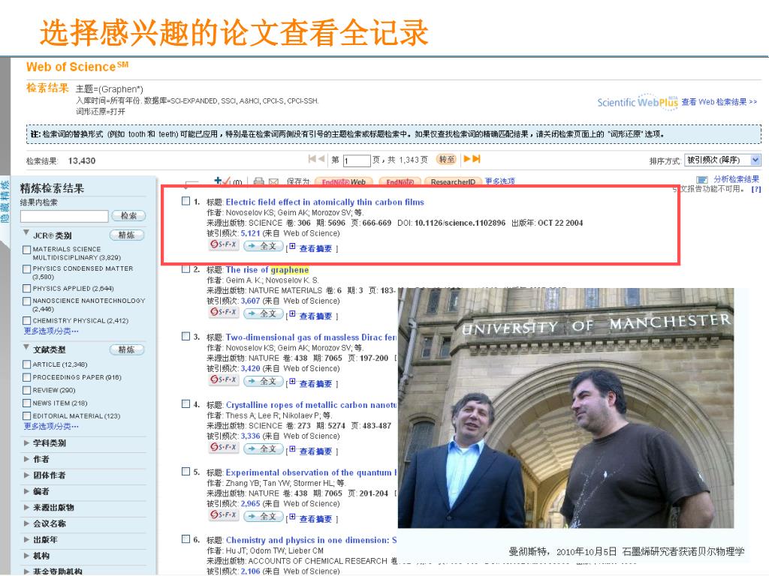Click 精炼 button beside 文献类型

(126, 349)
